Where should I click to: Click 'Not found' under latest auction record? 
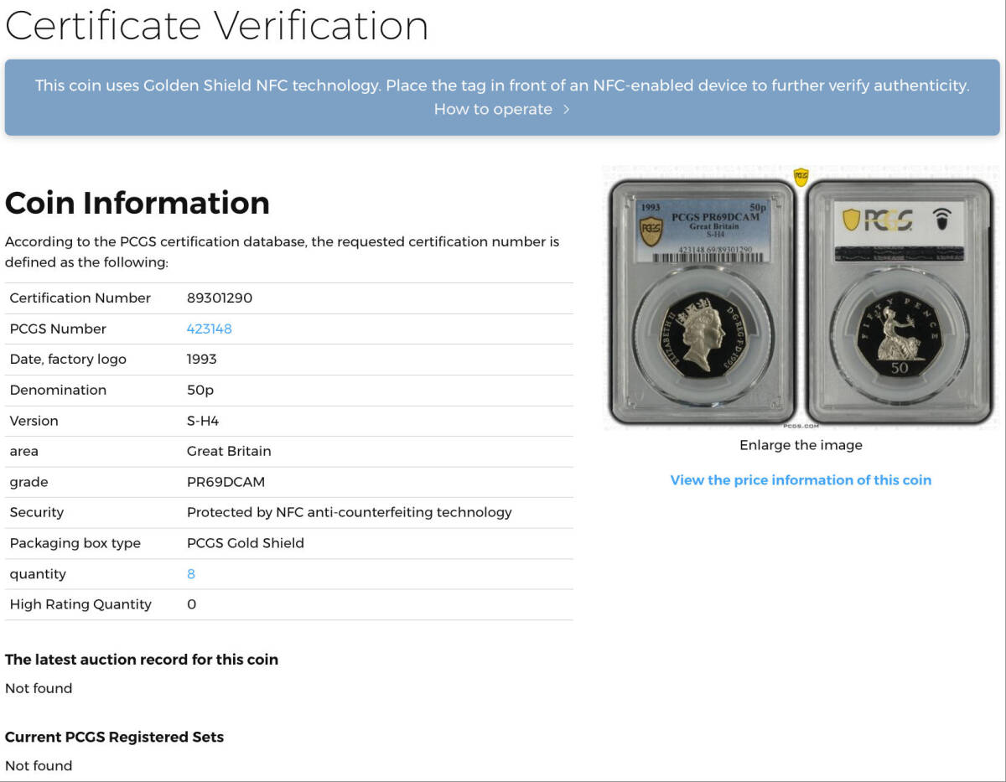point(39,688)
